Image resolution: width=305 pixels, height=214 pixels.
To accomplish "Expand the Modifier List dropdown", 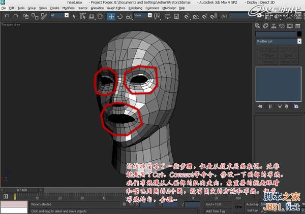I will [x=299, y=41].
